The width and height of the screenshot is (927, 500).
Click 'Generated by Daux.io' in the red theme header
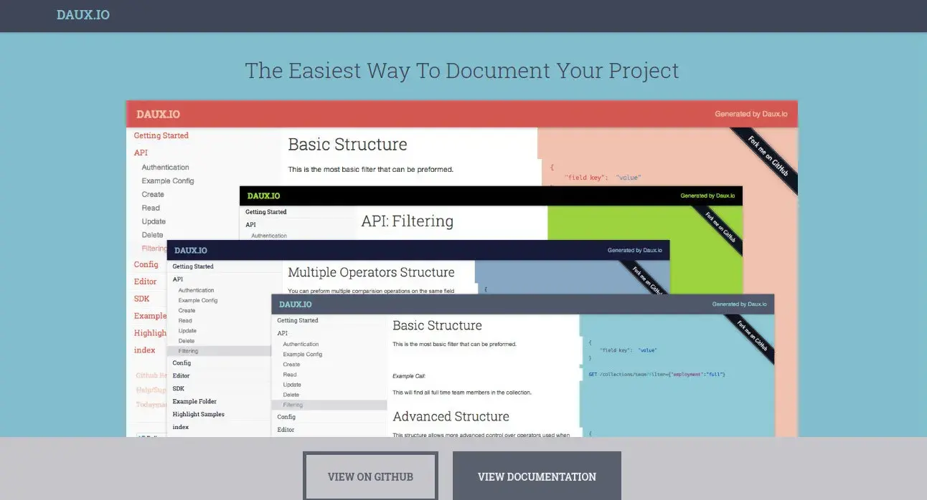751,114
